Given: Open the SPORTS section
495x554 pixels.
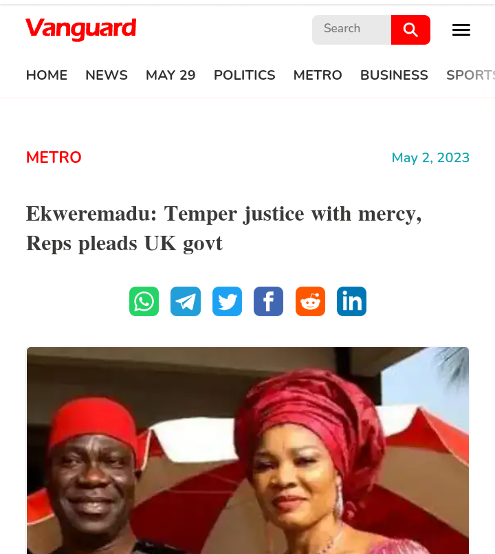Looking at the screenshot, I should (x=471, y=75).
